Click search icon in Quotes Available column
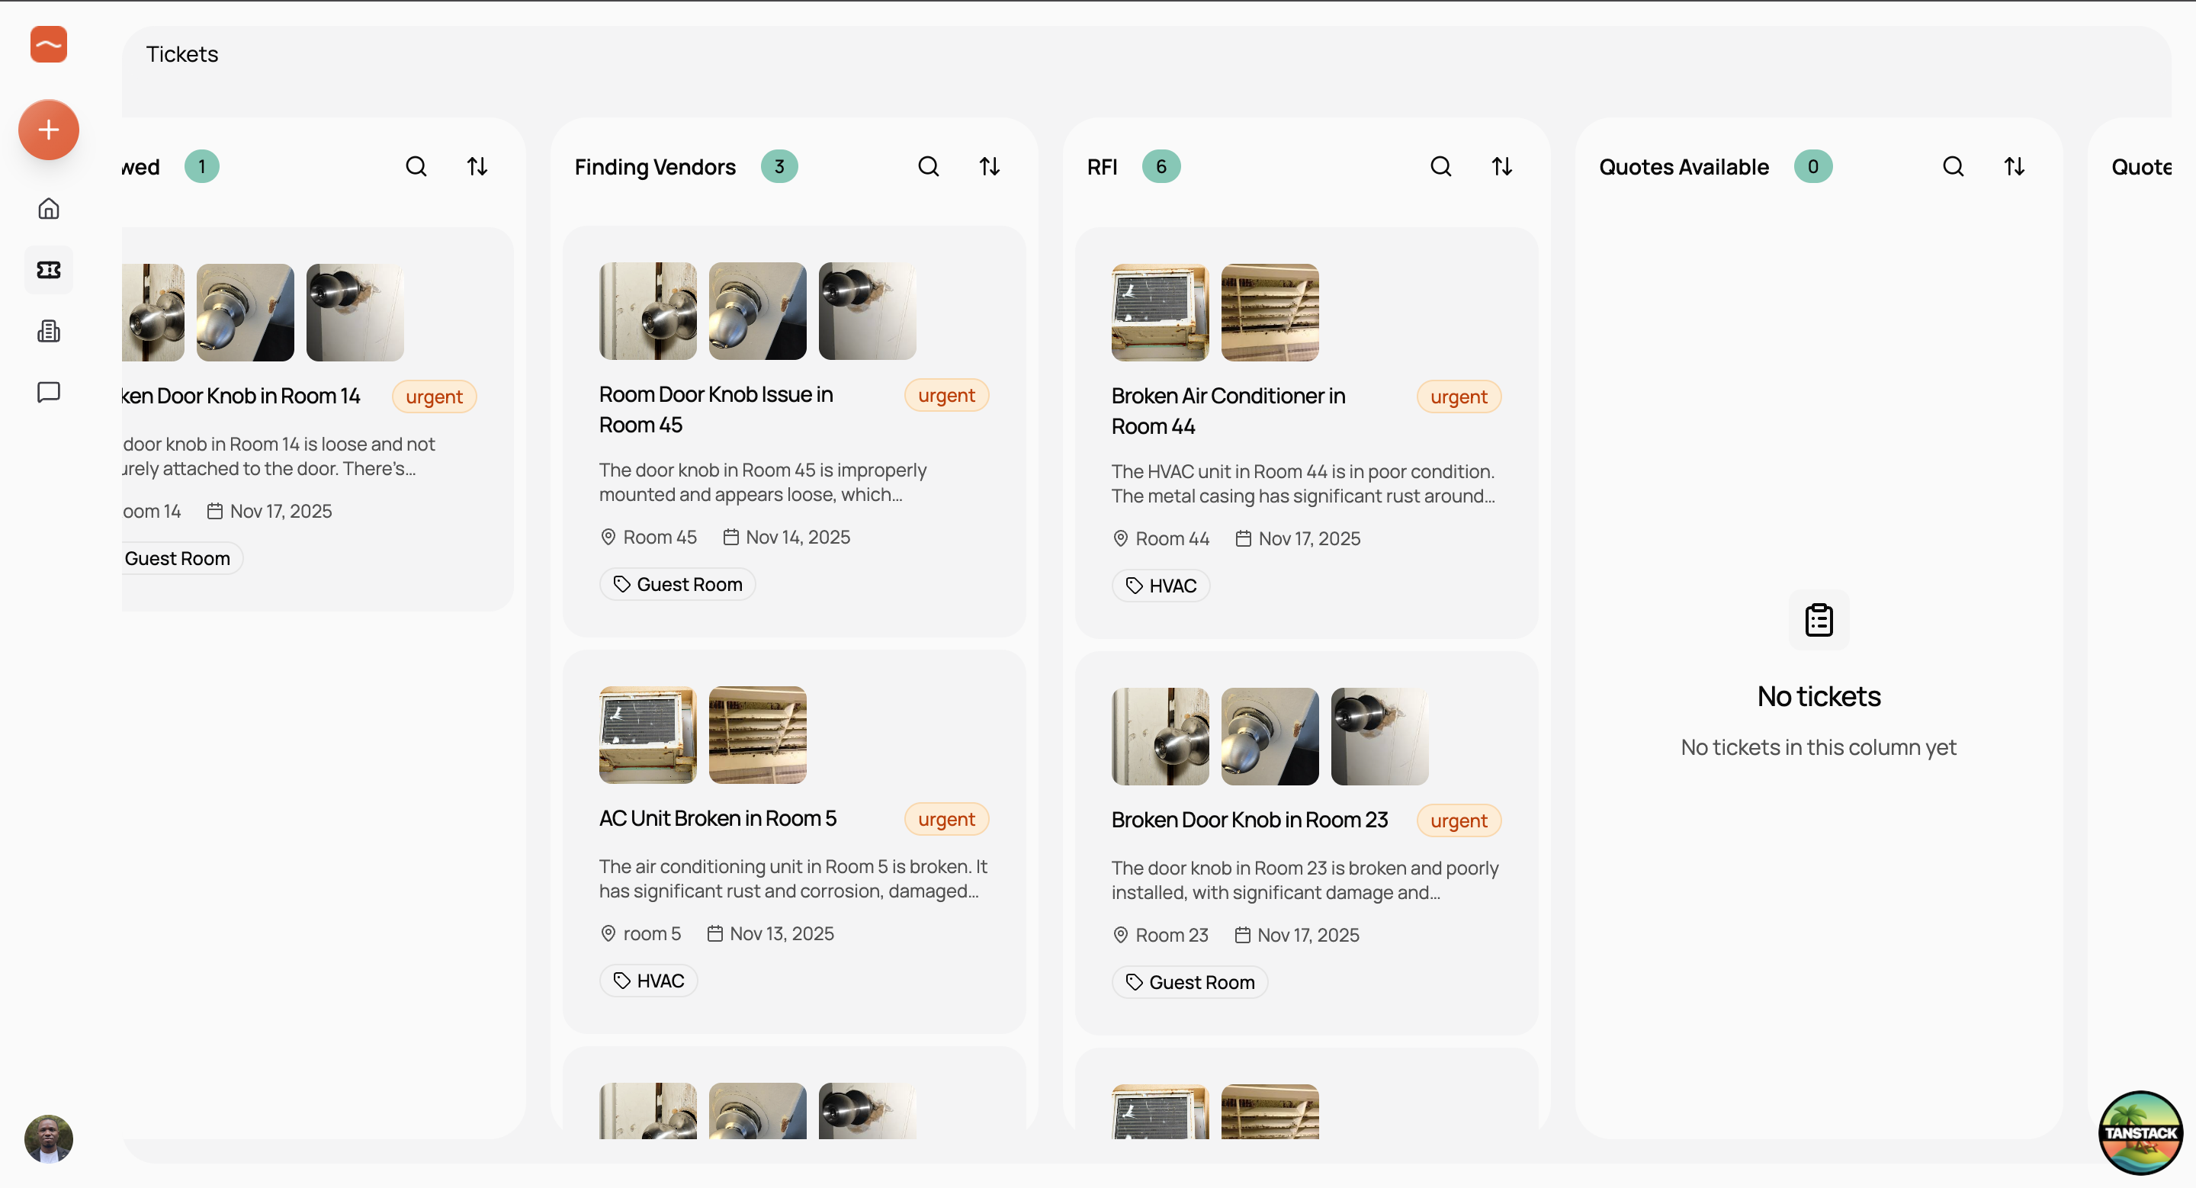The width and height of the screenshot is (2196, 1188). click(1953, 166)
